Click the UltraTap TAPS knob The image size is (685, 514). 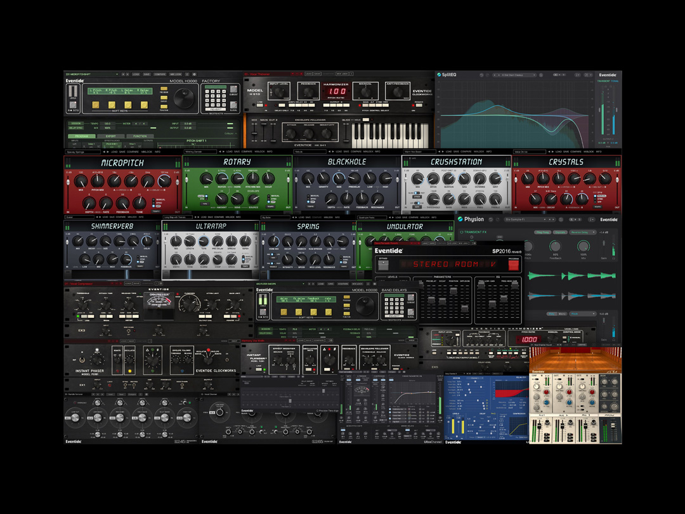(x=203, y=242)
